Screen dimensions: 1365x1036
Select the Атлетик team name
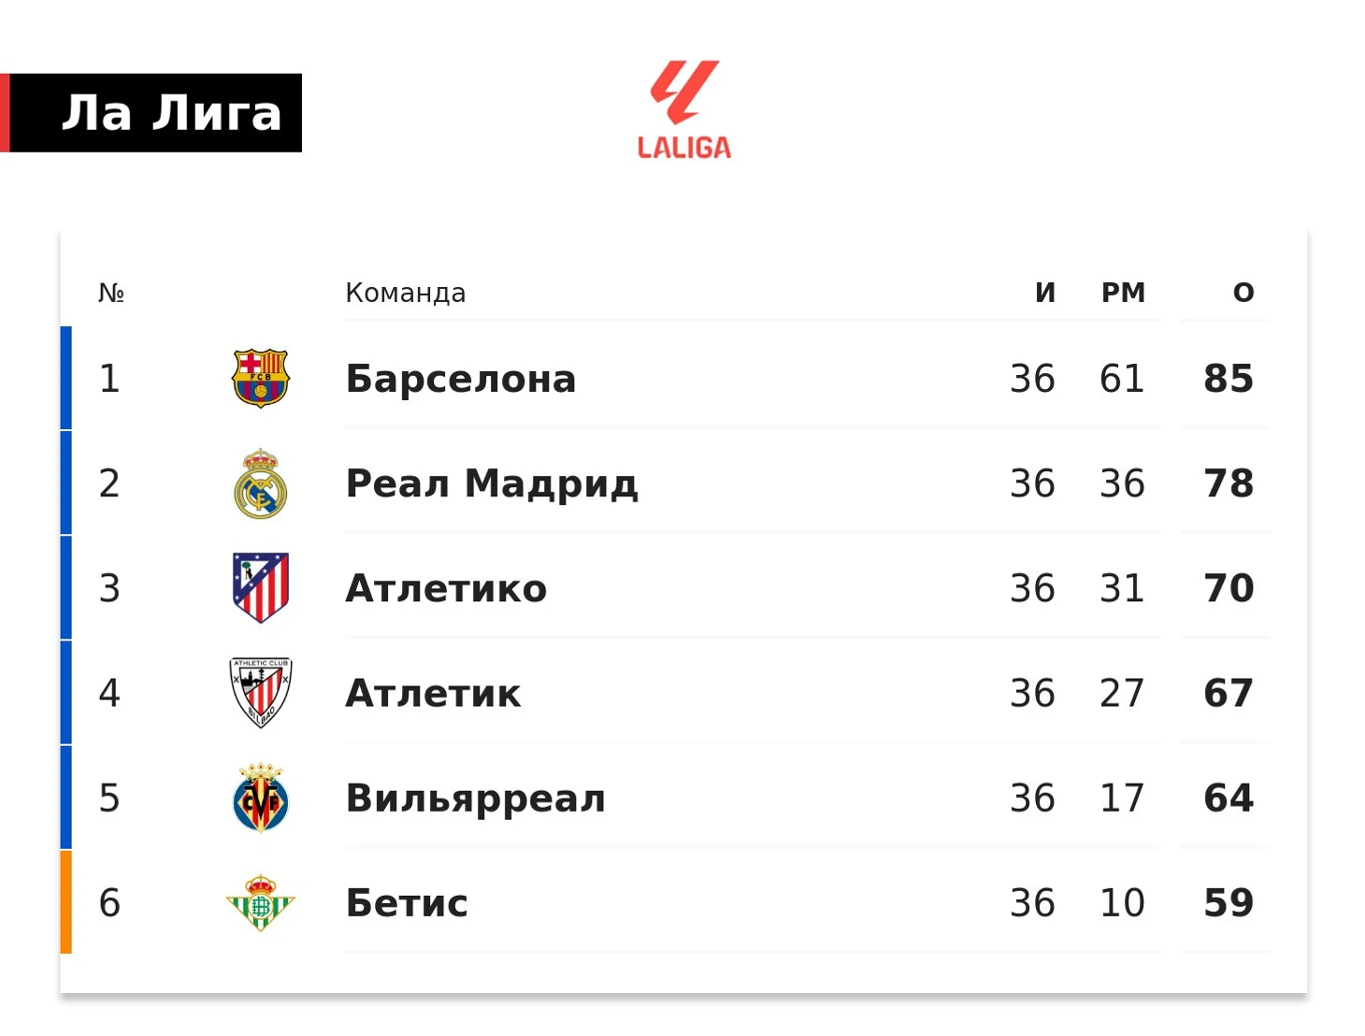tap(433, 693)
